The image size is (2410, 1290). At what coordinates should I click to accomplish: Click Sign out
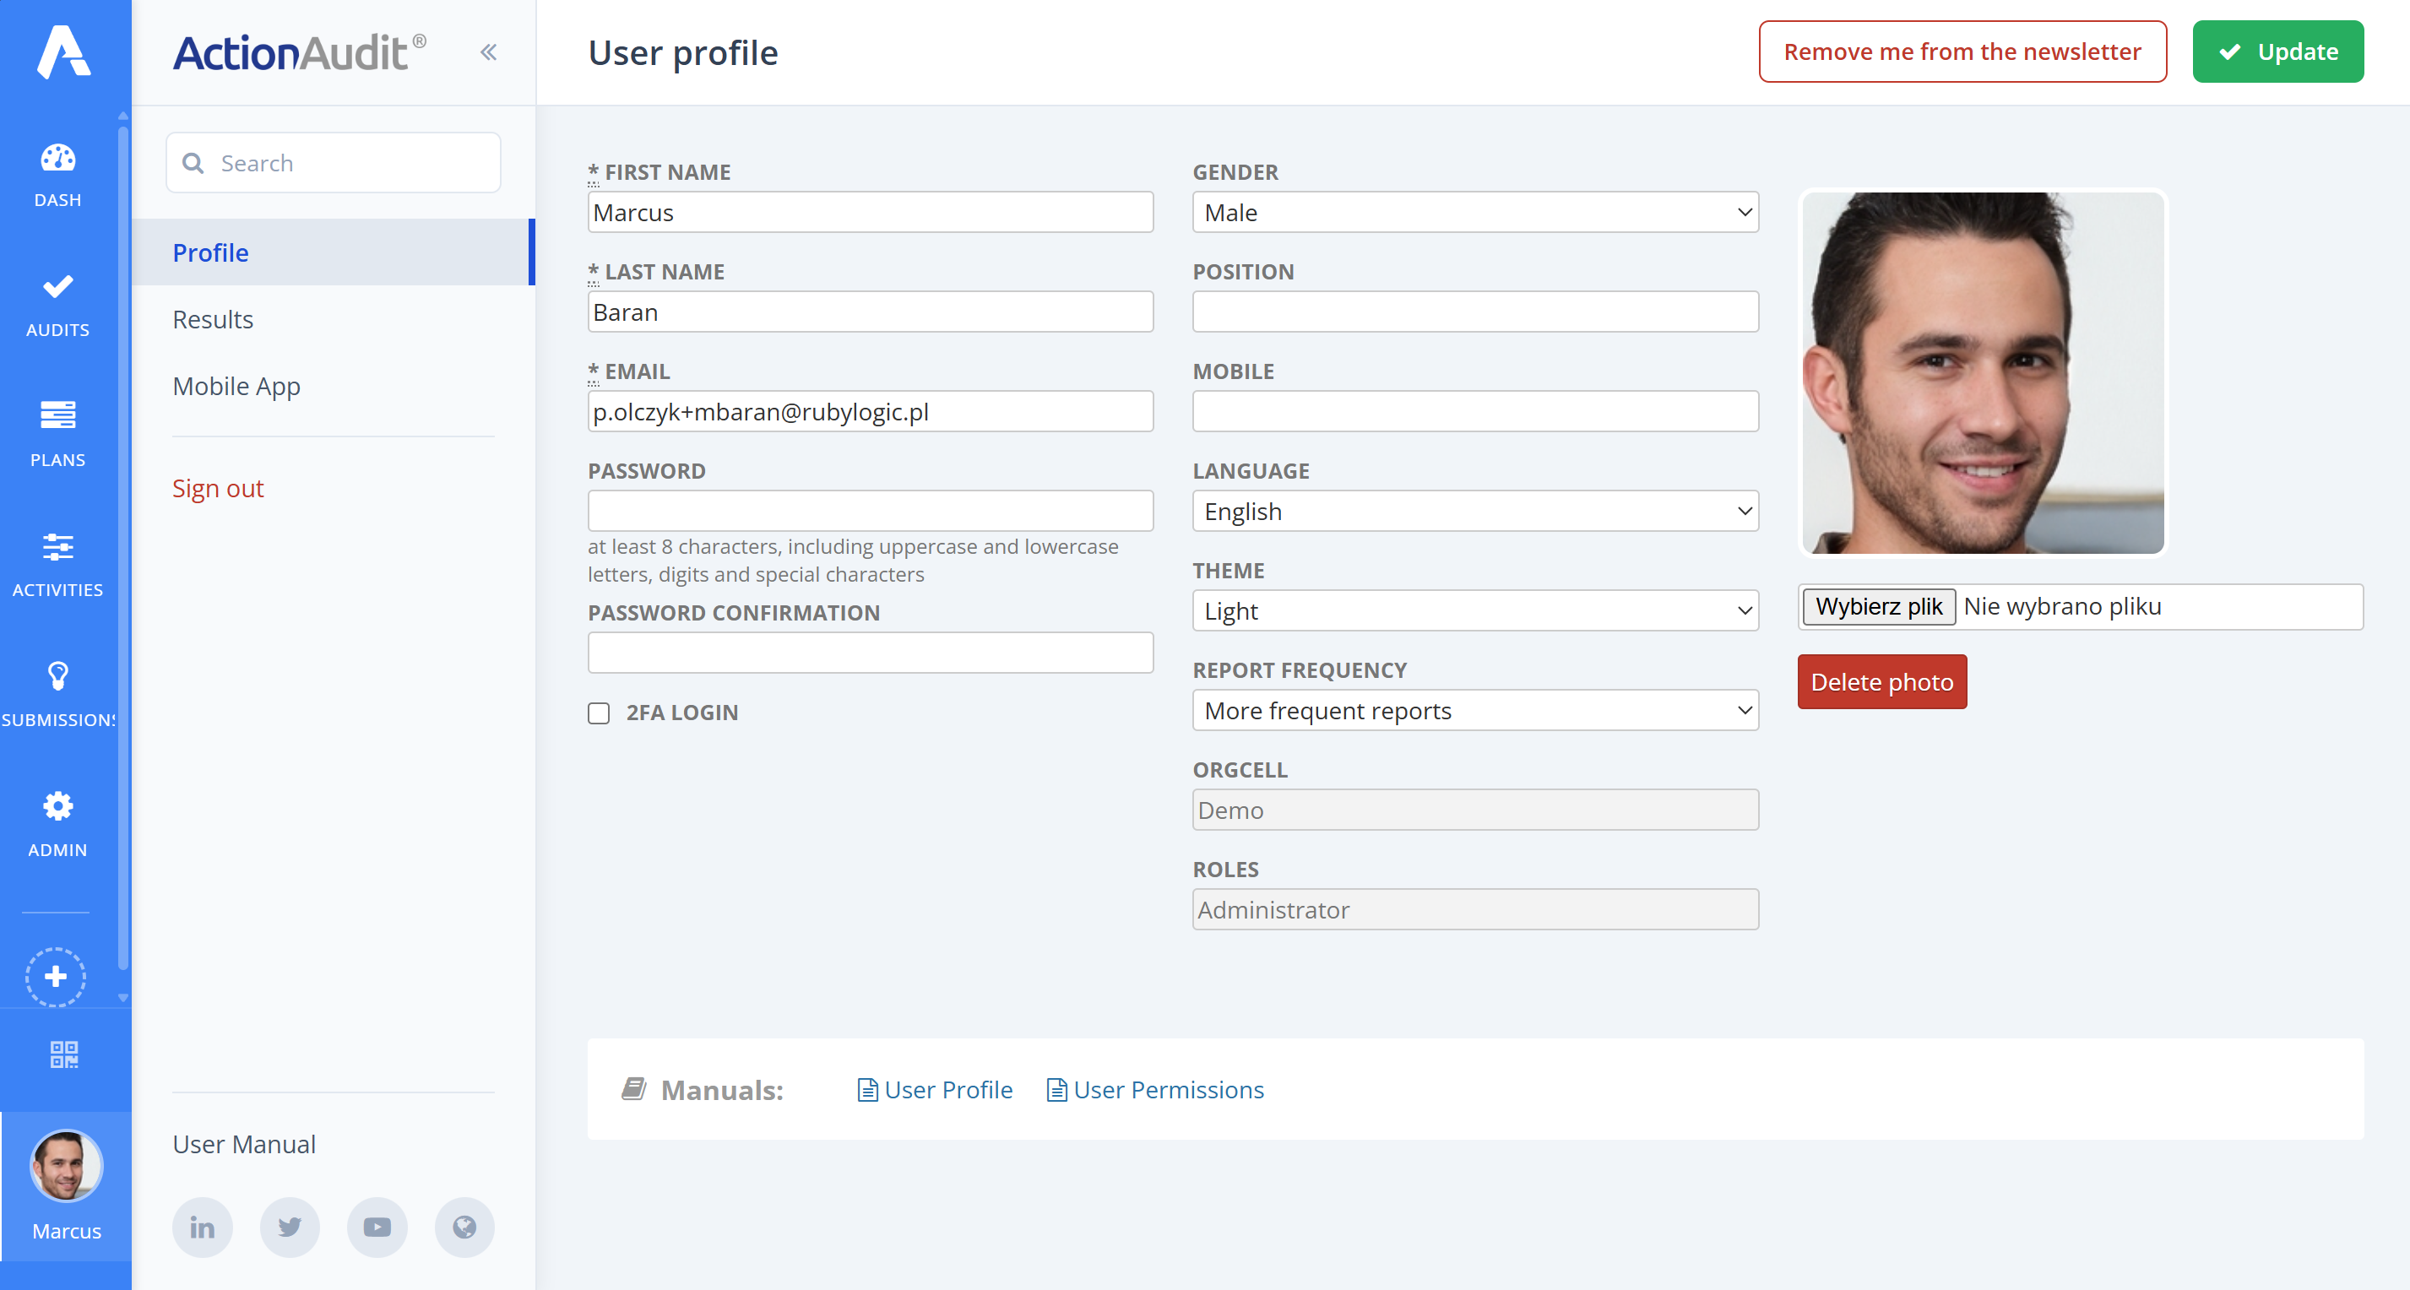pos(218,488)
